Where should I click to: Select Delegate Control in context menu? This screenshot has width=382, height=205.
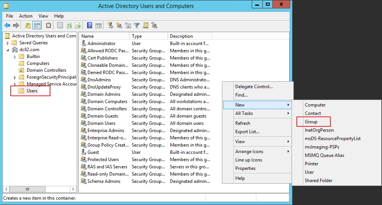click(x=254, y=87)
